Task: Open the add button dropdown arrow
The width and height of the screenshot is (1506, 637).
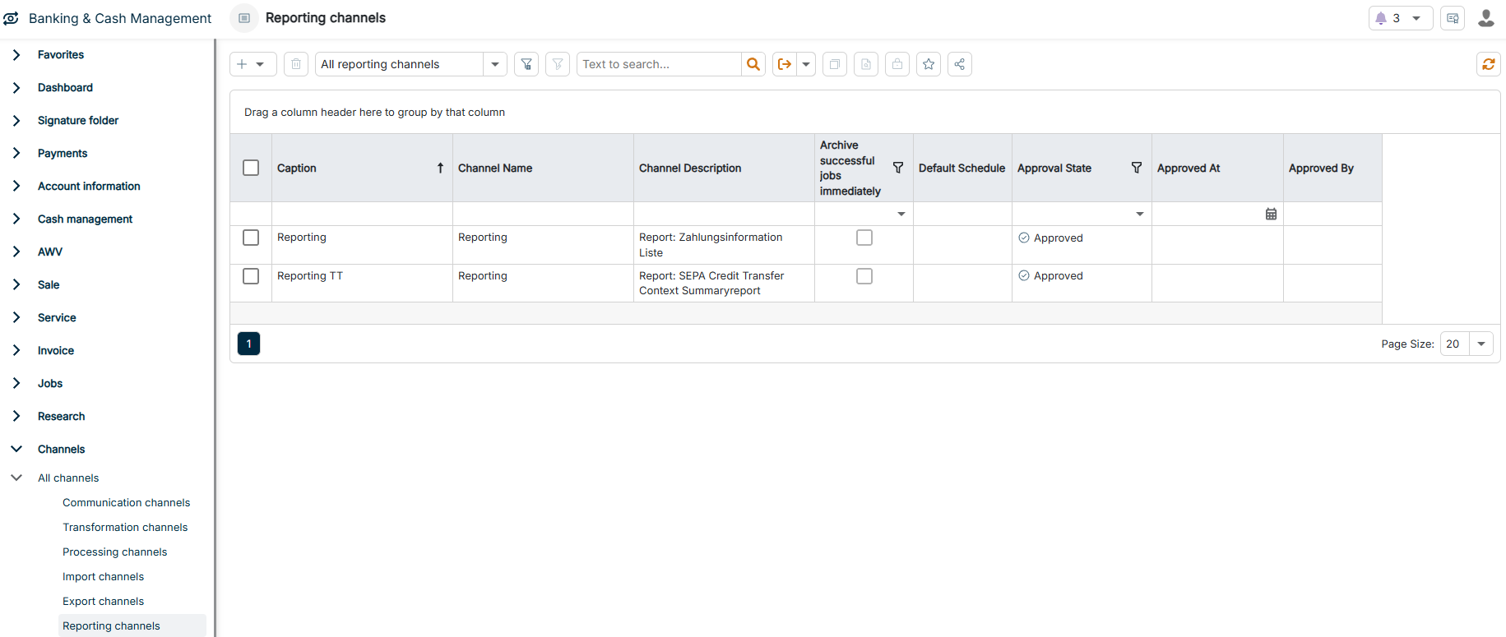Action: [260, 64]
